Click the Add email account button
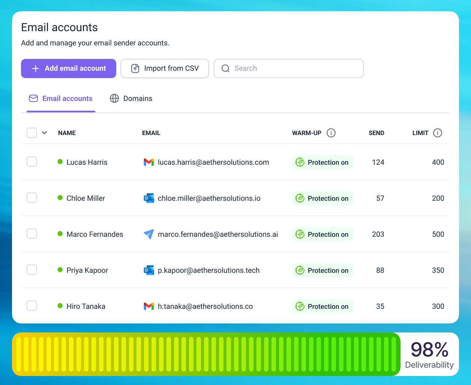Screen dimensions: 471x385 tap(68, 68)
